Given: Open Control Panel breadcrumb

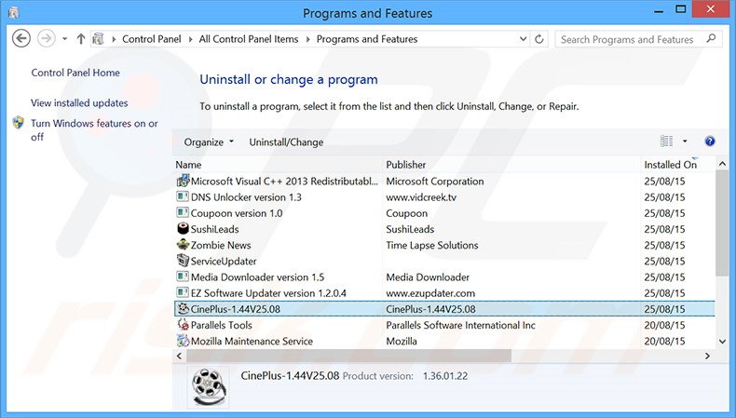Looking at the screenshot, I should click(151, 39).
